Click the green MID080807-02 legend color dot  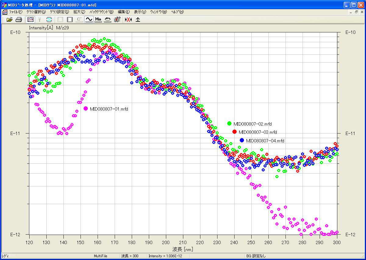229,123
